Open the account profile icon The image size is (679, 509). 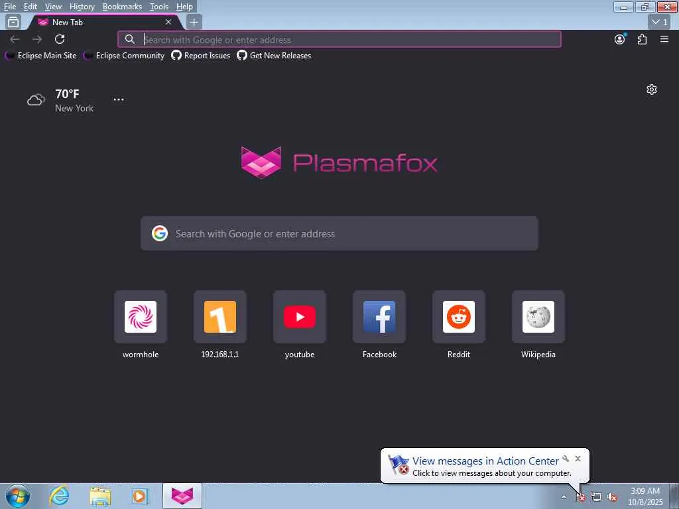pos(620,39)
